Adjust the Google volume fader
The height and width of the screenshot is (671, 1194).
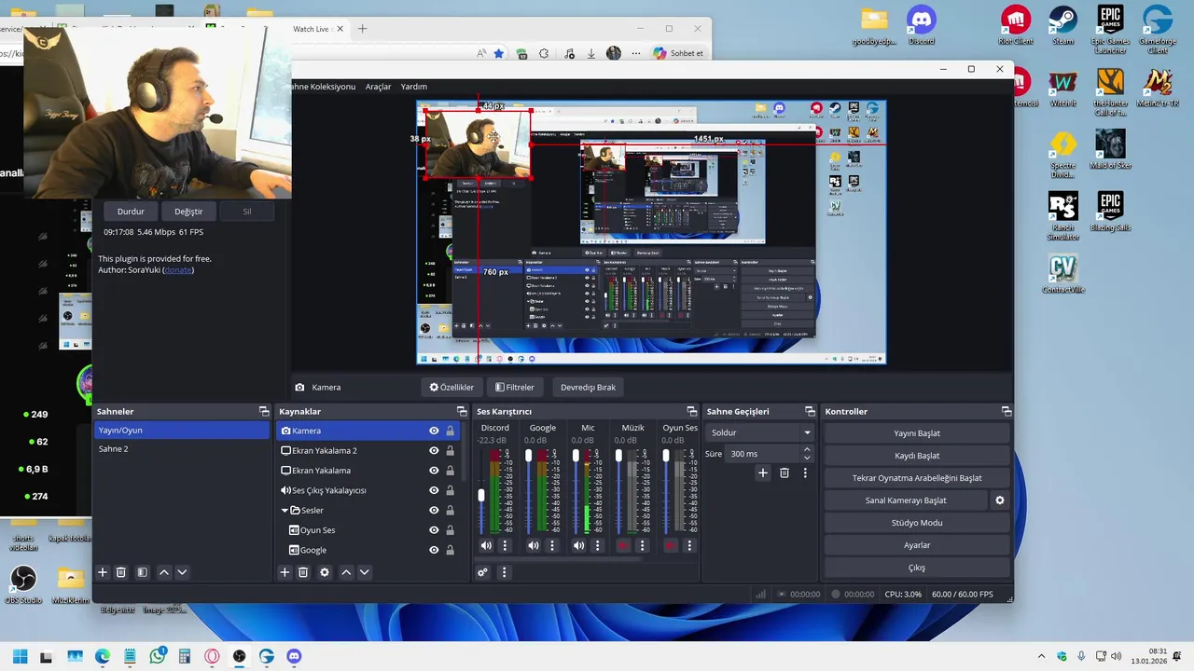[529, 456]
